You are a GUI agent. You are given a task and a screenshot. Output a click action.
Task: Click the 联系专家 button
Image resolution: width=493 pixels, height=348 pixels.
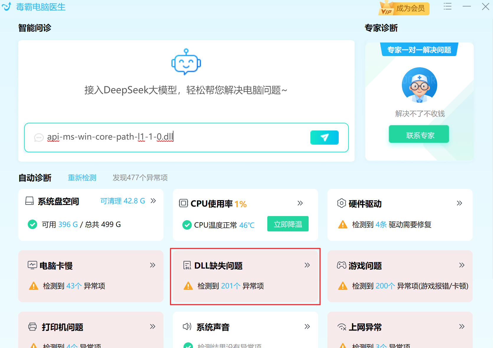coord(419,135)
